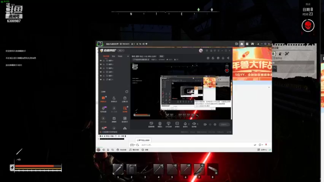
Task: Toggle visibility of source row ending in 3
Action: (x=101, y=64)
